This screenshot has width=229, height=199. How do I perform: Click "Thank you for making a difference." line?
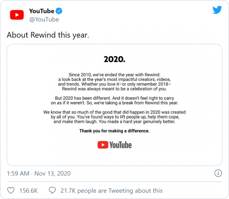(114, 131)
